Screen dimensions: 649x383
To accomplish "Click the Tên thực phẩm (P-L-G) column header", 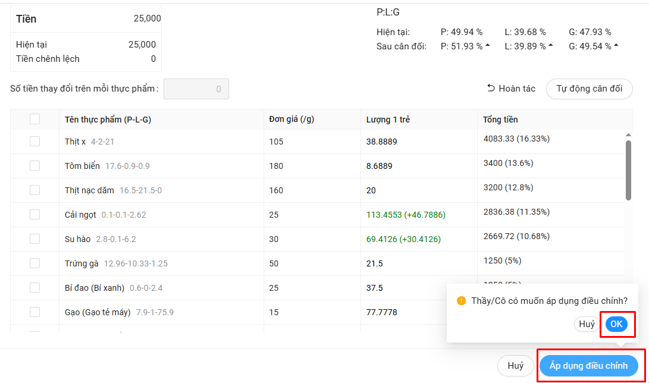I will 108,120.
